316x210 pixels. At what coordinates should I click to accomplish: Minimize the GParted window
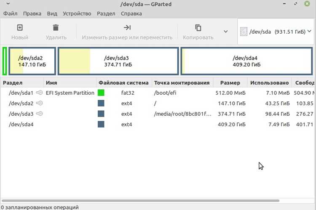284,4
